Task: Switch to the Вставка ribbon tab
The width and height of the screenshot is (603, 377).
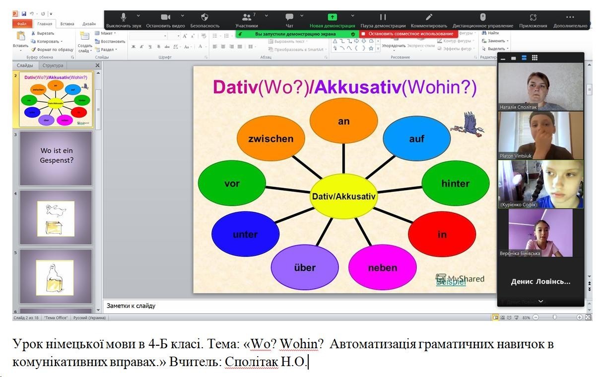Action: (67, 23)
